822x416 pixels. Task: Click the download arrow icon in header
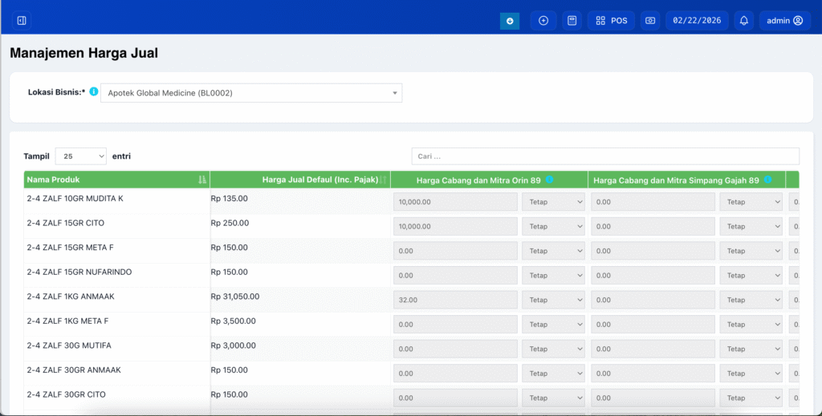510,21
